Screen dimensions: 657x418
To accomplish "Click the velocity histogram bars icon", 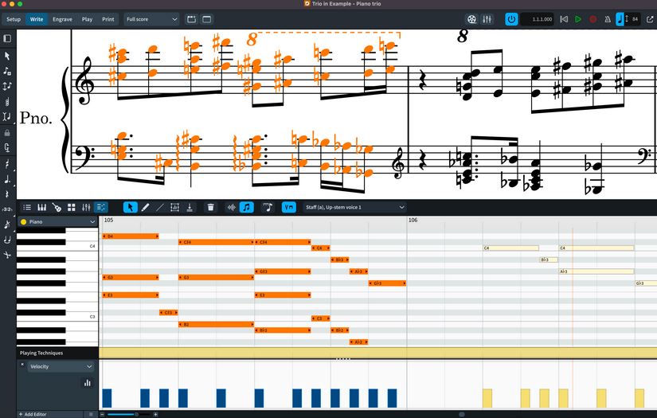I will click(x=87, y=383).
